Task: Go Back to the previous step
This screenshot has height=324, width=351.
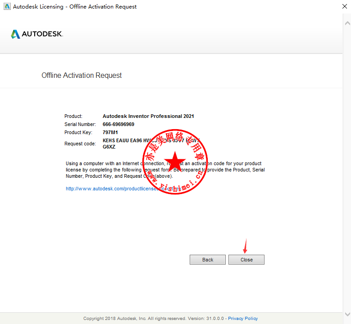Action: tap(208, 260)
